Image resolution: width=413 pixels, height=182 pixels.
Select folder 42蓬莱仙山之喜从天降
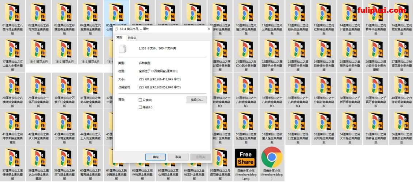click(x=38, y=127)
